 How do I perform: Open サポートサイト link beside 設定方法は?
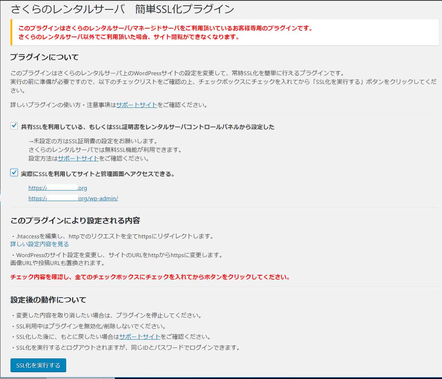click(78, 158)
